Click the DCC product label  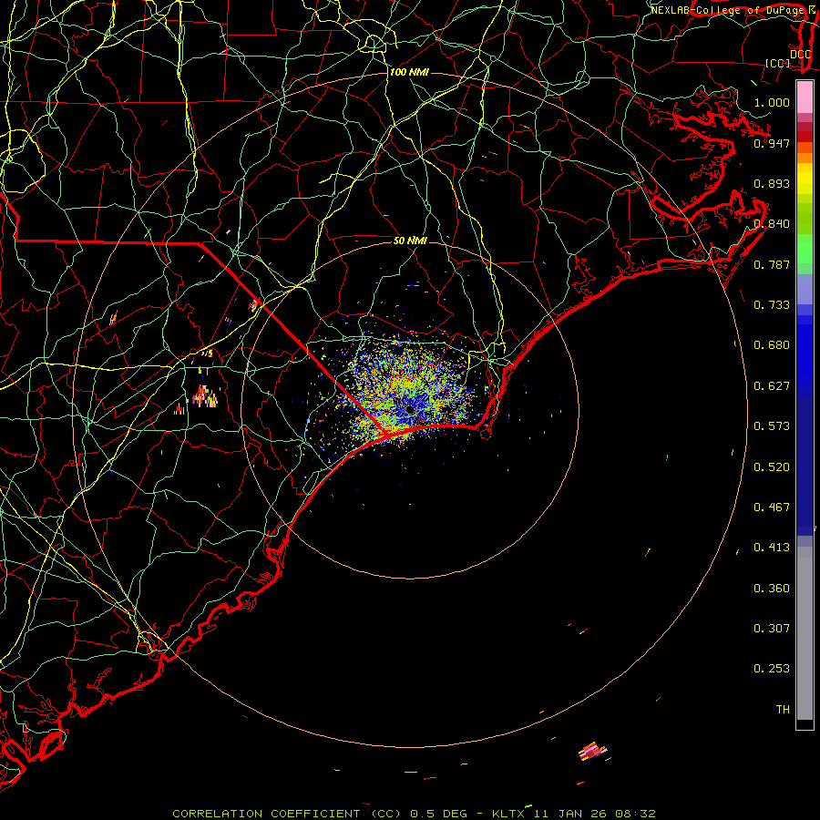coord(800,54)
